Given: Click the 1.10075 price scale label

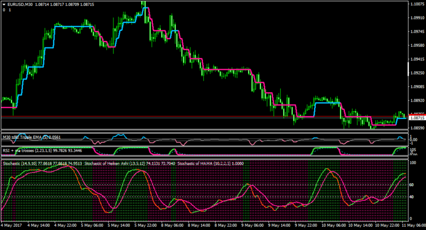Looking at the screenshot, I should click(x=417, y=4).
